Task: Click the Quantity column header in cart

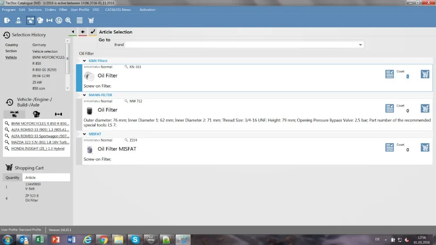Action: (13, 178)
